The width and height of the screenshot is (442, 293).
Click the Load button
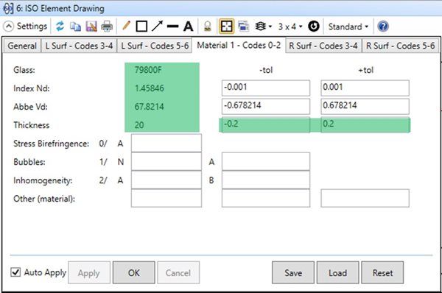[337, 272]
